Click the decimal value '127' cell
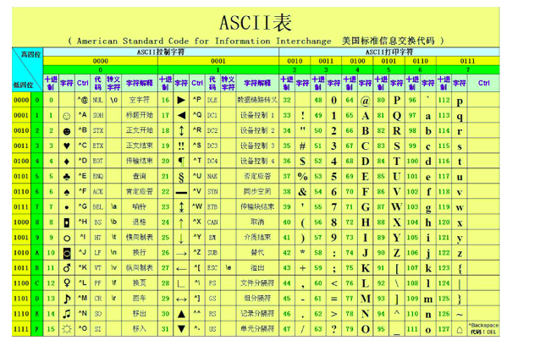The width and height of the screenshot is (551, 346). [x=444, y=329]
